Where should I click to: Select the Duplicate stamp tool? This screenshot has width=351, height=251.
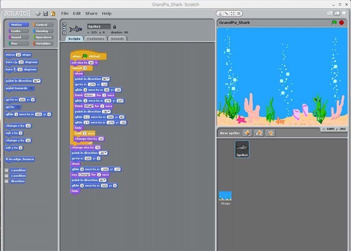pos(220,14)
